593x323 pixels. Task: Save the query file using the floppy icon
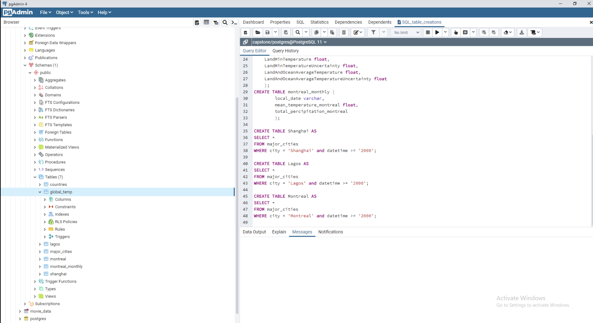pos(267,33)
